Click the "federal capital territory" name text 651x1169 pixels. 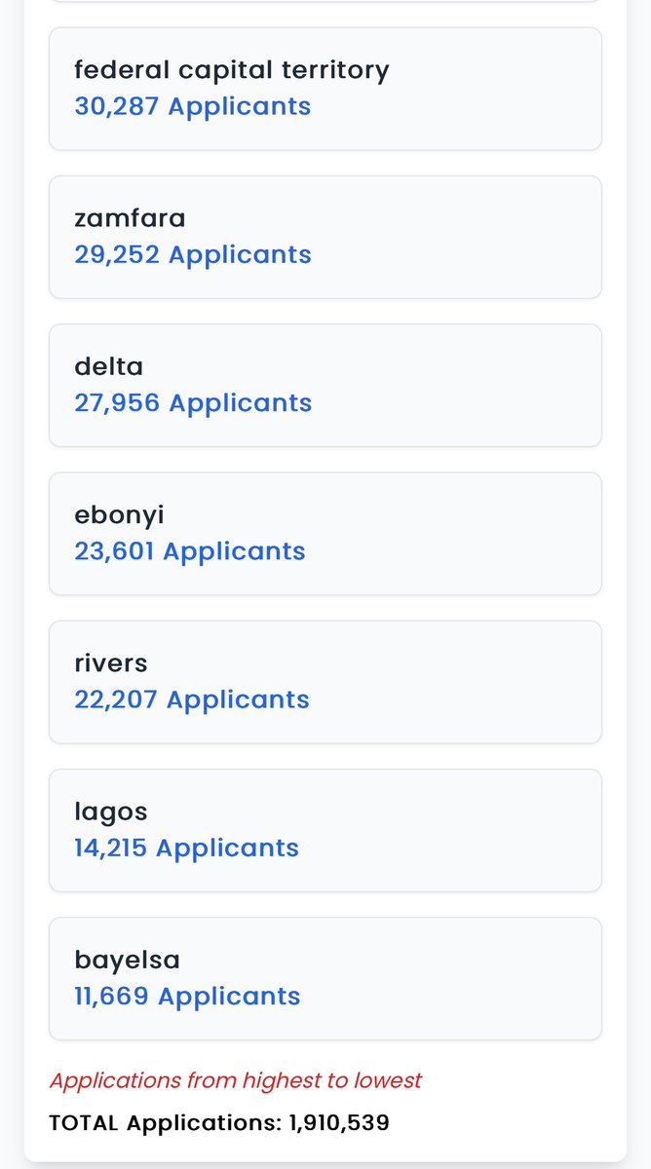(232, 70)
